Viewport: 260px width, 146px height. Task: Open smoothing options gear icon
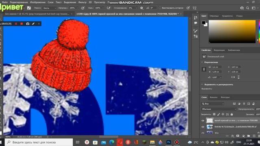[x=141, y=8]
